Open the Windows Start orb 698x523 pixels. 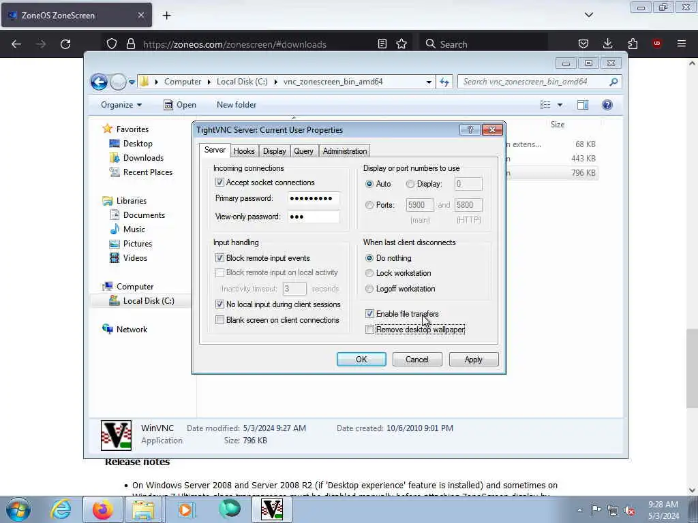(18, 510)
